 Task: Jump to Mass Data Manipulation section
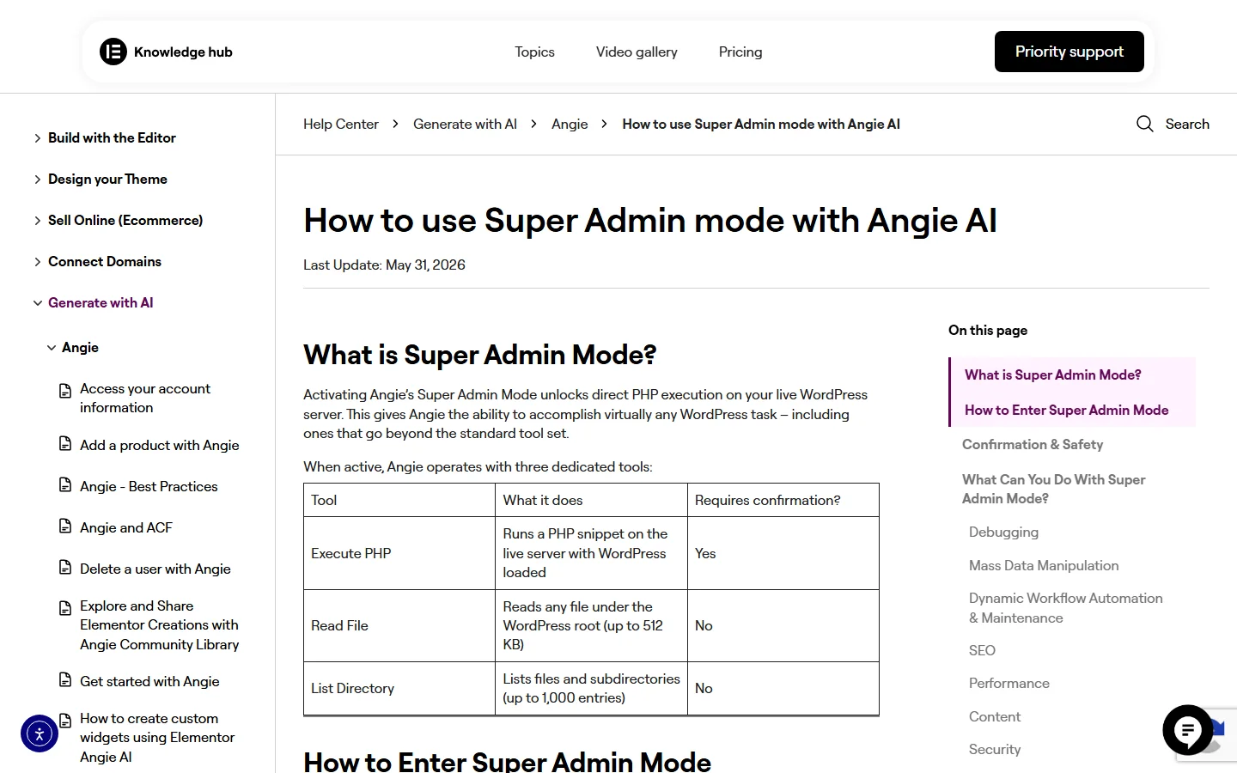1044,565
